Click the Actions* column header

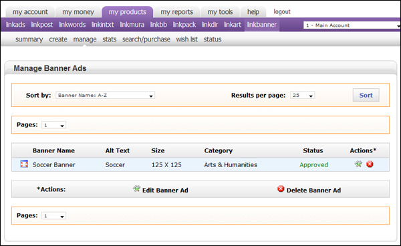pyautogui.click(x=363, y=150)
